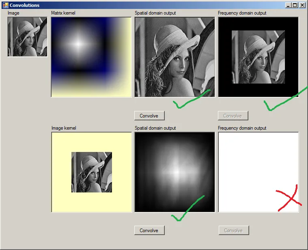Click top Frequency domain output black-bordered image
Viewport: 308px width, 250px height.
click(x=258, y=57)
